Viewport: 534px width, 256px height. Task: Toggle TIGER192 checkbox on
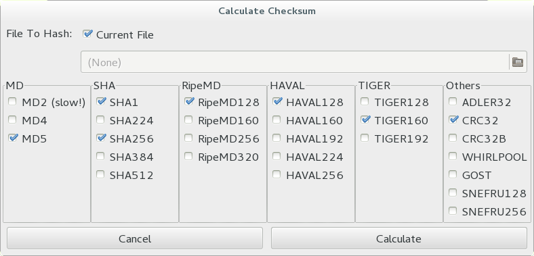tap(365, 138)
